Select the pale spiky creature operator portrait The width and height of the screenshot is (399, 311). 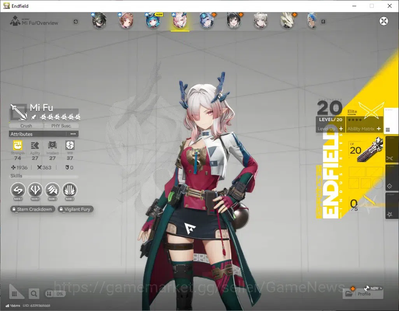click(x=287, y=21)
